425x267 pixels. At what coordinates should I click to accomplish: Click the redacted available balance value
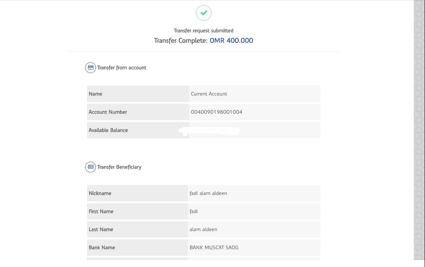[x=209, y=131]
